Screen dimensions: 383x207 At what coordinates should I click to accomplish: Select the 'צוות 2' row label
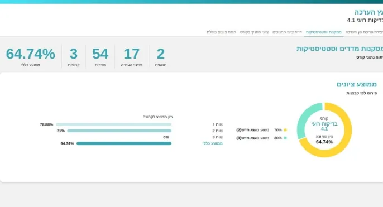(x=217, y=131)
